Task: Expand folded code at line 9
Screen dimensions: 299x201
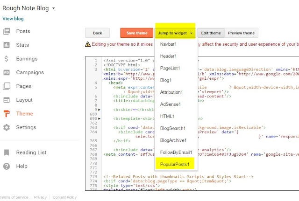Action: (x=100, y=110)
